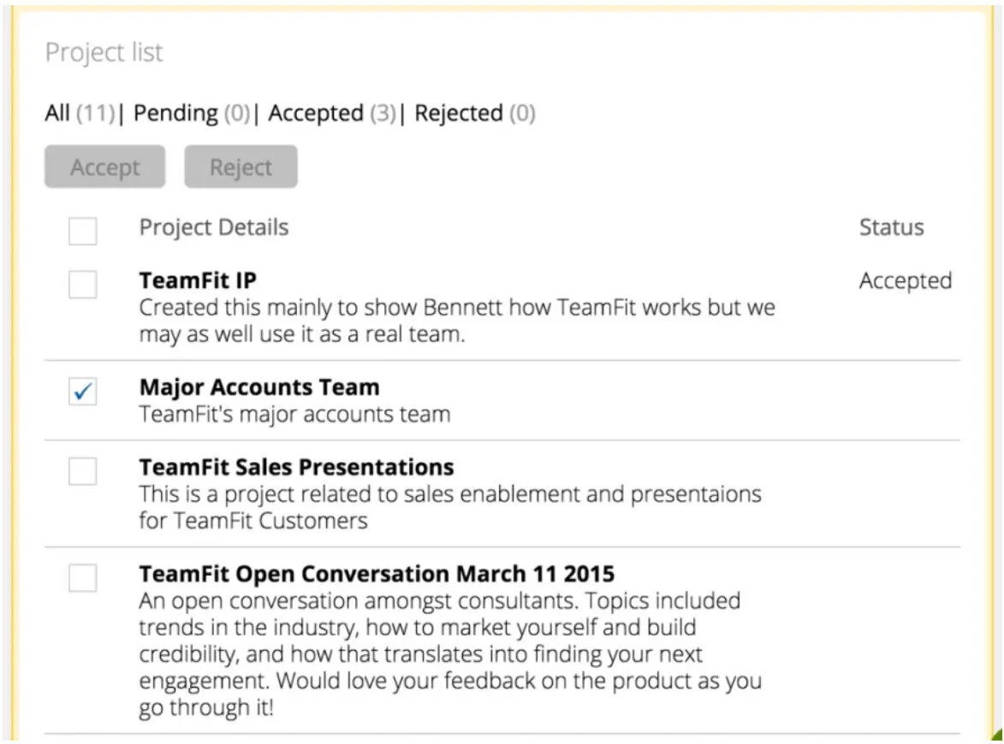The width and height of the screenshot is (1004, 744).
Task: Select the TeamFit Sales Presentations checkbox
Action: pos(83,471)
